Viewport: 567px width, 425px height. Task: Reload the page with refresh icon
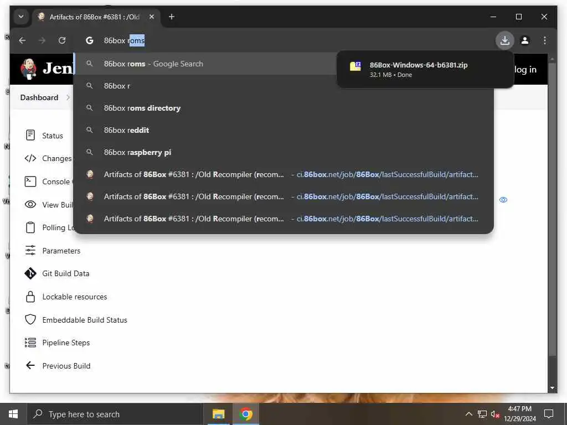tap(62, 40)
